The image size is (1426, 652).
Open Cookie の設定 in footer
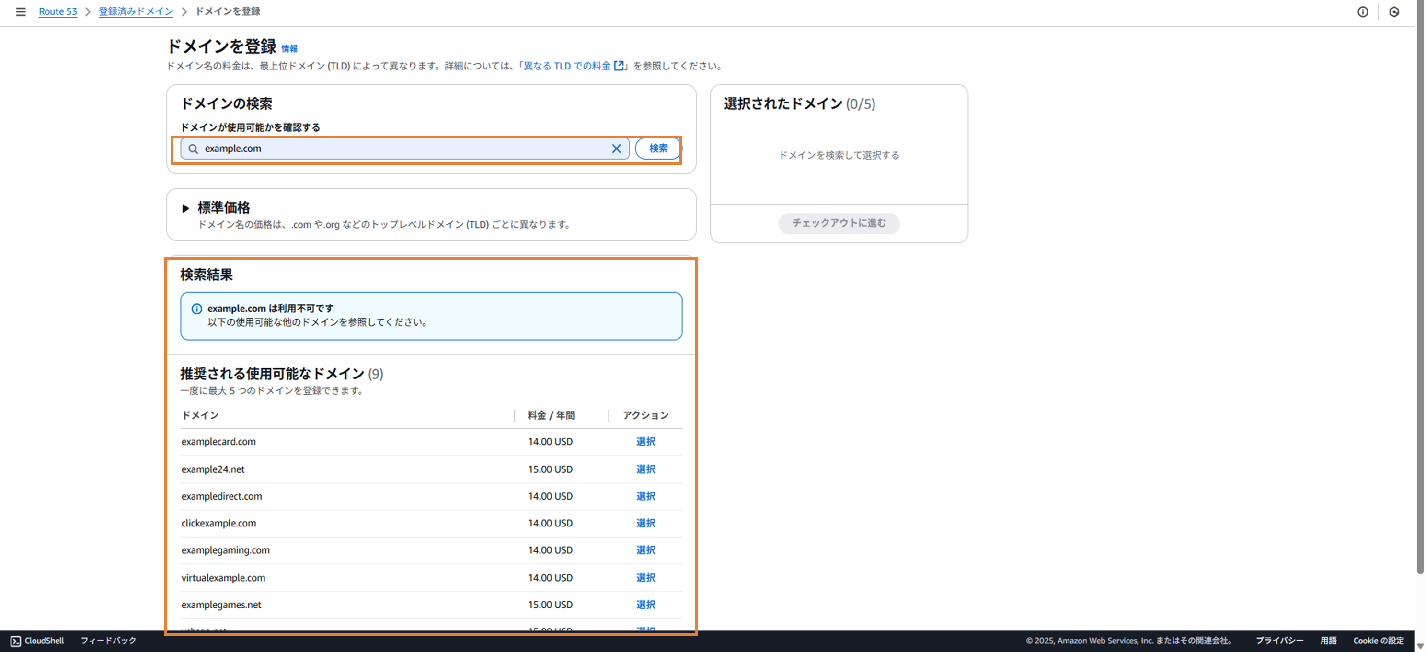tap(1378, 641)
